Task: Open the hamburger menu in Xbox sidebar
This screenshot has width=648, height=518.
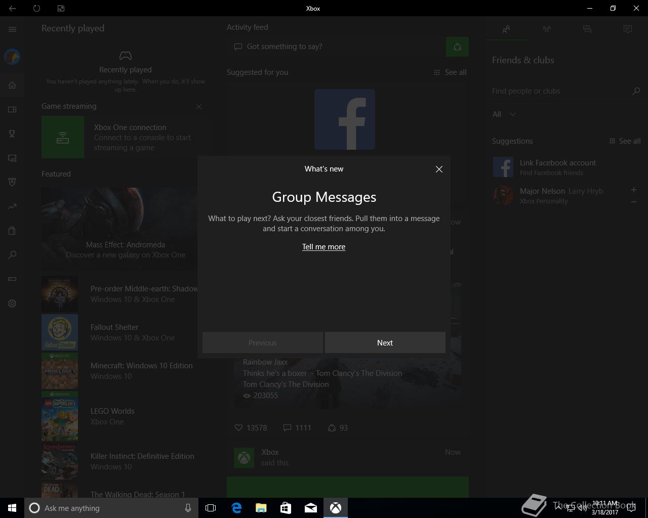Action: (x=12, y=29)
